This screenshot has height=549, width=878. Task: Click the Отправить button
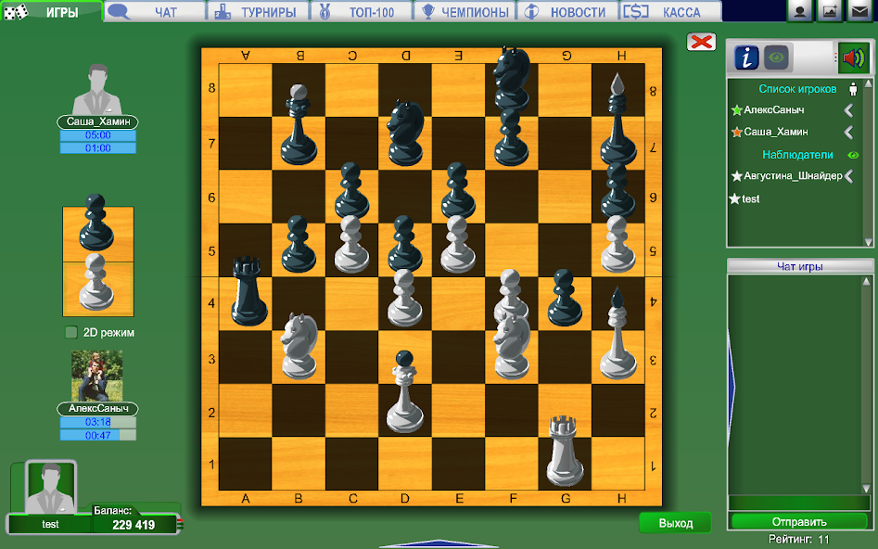[x=798, y=521]
